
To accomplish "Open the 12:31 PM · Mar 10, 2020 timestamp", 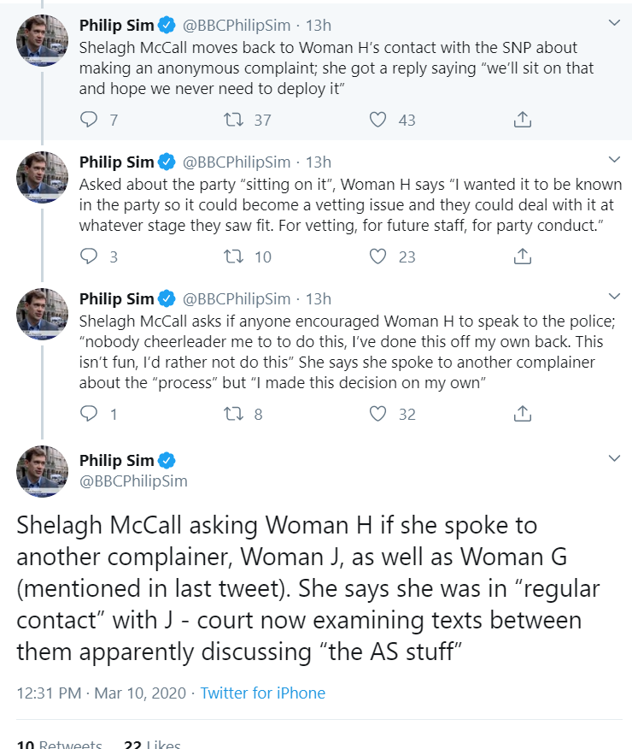I will pos(101,693).
